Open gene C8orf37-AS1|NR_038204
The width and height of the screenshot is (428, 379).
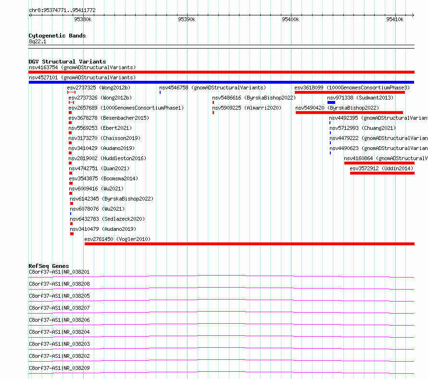(59, 332)
